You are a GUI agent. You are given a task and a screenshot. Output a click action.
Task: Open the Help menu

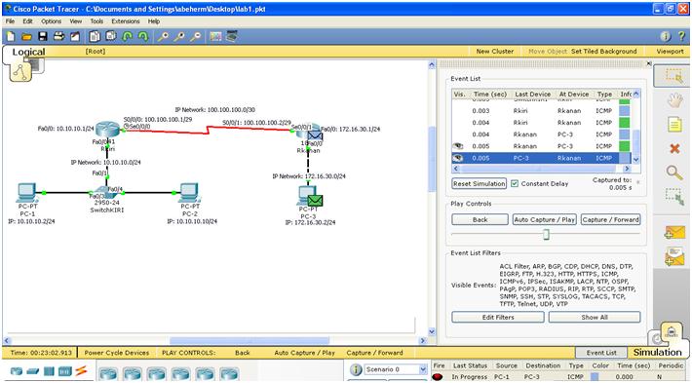(154, 21)
